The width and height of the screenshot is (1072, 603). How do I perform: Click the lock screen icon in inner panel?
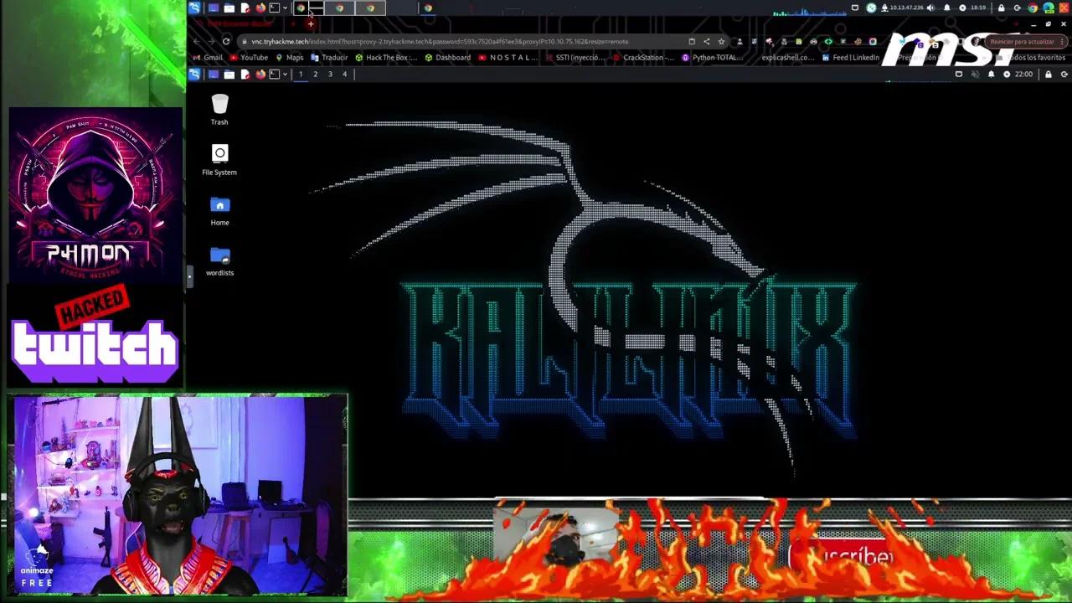click(1048, 75)
